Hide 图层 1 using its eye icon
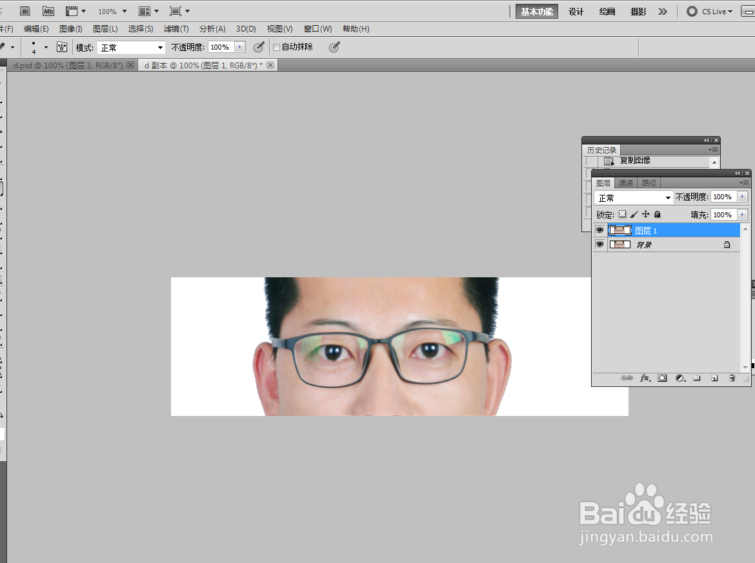This screenshot has height=563, width=755. coord(599,230)
